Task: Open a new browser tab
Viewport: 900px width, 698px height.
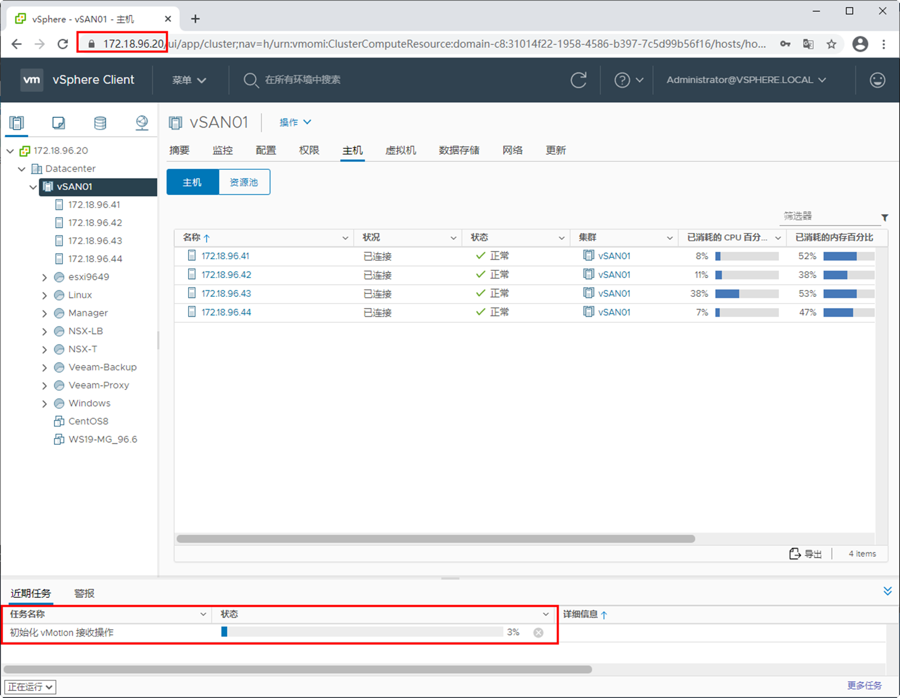Action: (x=195, y=19)
